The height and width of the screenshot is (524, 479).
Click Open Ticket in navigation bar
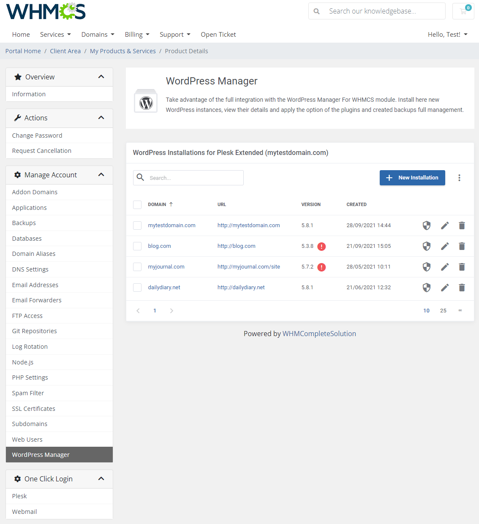[x=218, y=35]
